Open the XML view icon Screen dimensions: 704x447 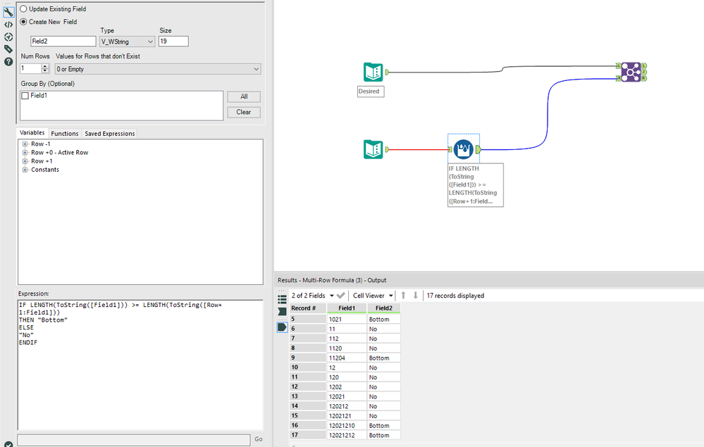coord(8,25)
